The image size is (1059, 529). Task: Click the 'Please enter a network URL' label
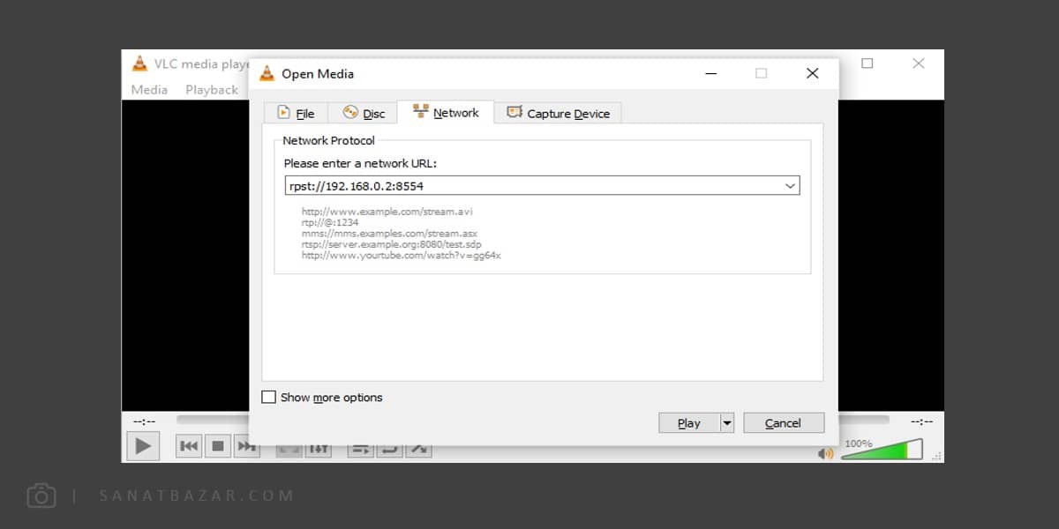point(360,163)
